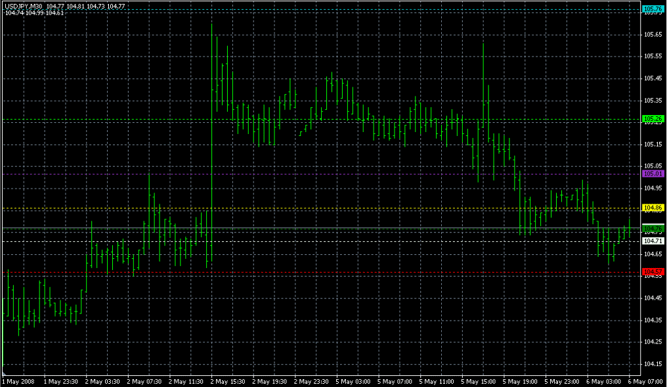This screenshot has height=387, width=667.
Task: Click the 105.65 price scale value
Action: 653,35
